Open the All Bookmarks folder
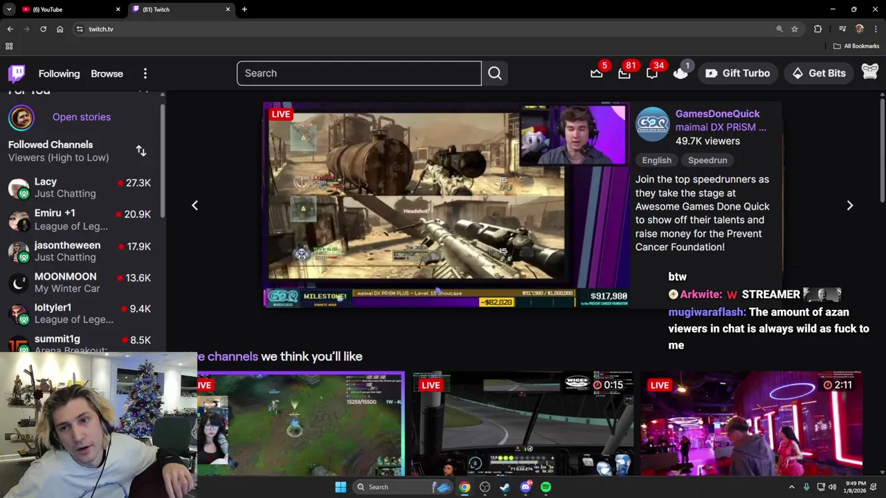 click(x=856, y=46)
